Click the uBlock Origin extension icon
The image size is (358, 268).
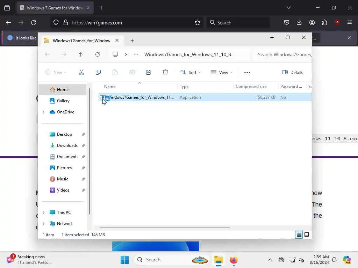click(x=337, y=22)
